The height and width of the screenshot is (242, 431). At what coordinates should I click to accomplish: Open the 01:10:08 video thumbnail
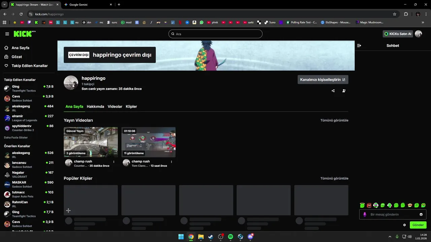[148, 142]
